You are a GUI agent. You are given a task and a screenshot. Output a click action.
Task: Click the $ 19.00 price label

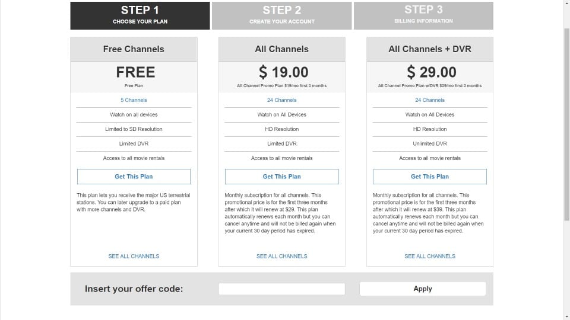(x=284, y=72)
